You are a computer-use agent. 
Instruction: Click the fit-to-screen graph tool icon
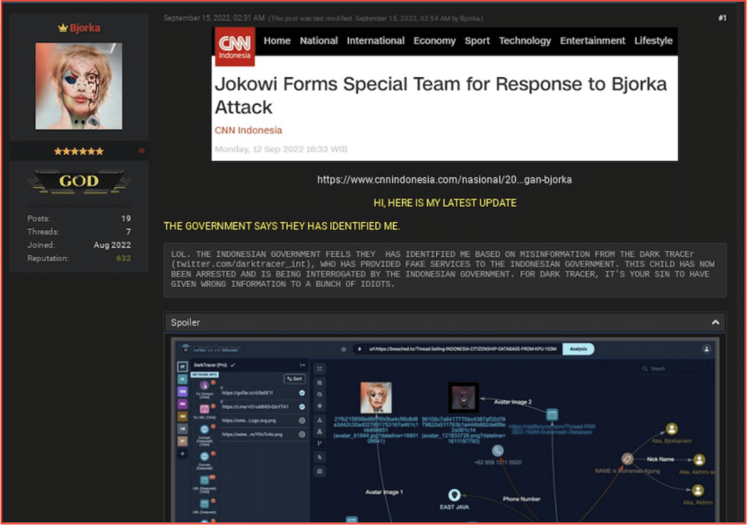[320, 369]
